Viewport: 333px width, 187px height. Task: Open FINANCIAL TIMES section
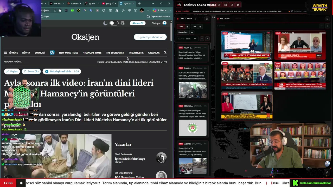pyautogui.click(x=92, y=53)
